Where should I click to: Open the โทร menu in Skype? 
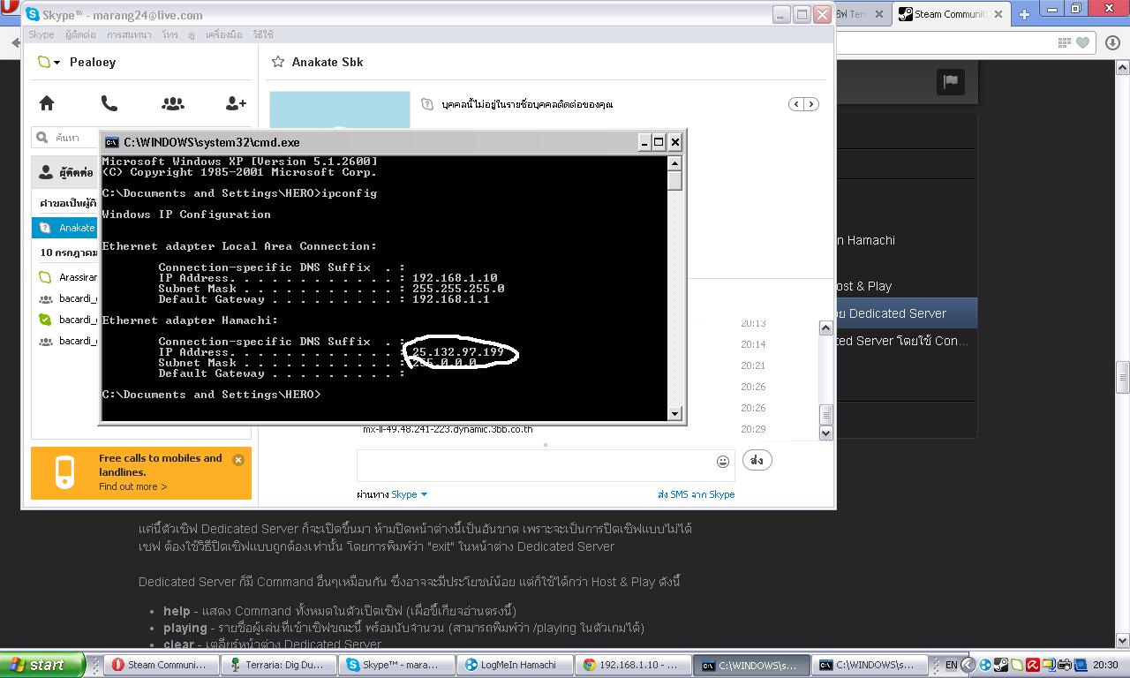(x=169, y=34)
